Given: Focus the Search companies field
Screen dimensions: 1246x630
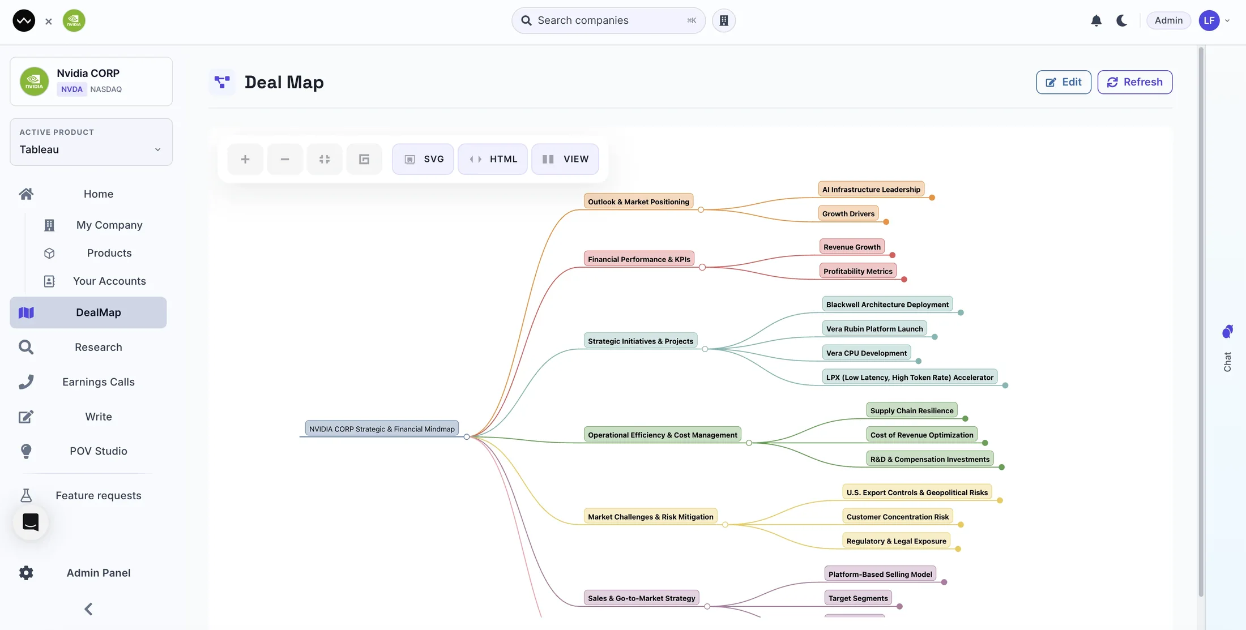Looking at the screenshot, I should [x=608, y=20].
